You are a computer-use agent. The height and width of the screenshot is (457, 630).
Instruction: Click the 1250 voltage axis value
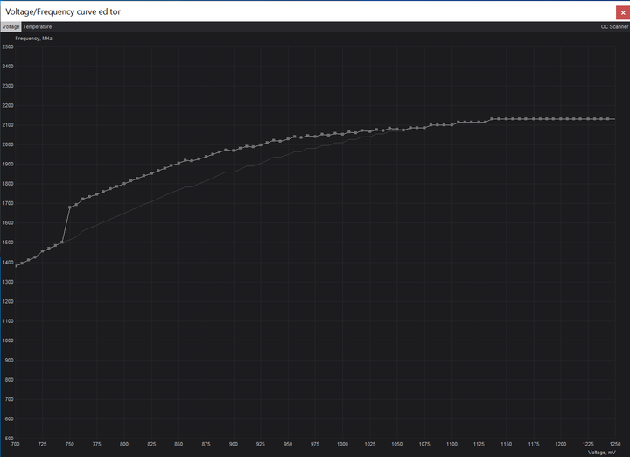click(615, 444)
